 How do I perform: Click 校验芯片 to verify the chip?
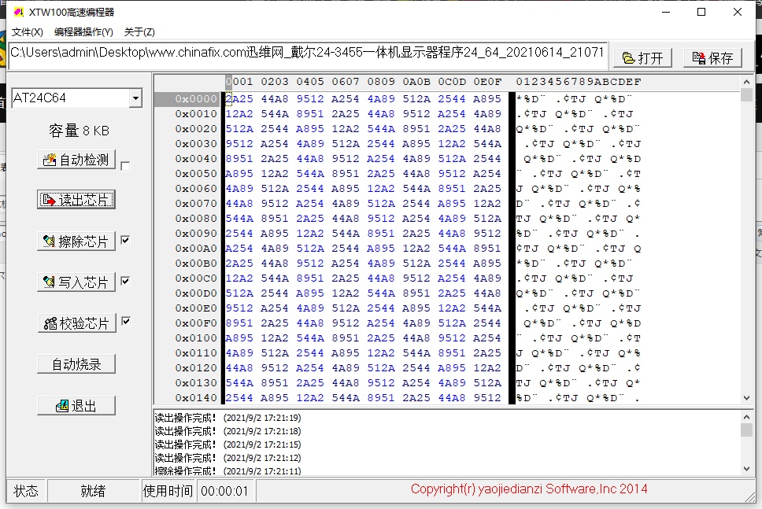(x=76, y=323)
